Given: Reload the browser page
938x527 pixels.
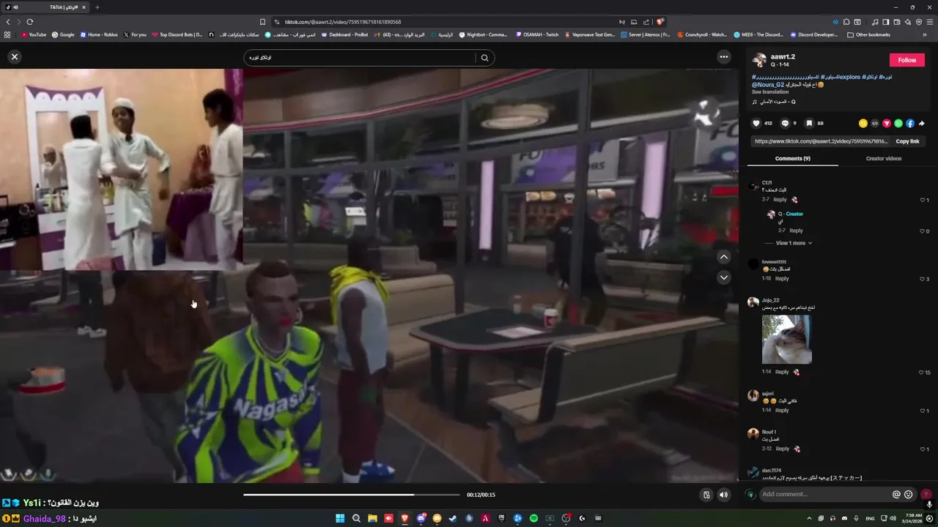Looking at the screenshot, I should pos(30,22).
